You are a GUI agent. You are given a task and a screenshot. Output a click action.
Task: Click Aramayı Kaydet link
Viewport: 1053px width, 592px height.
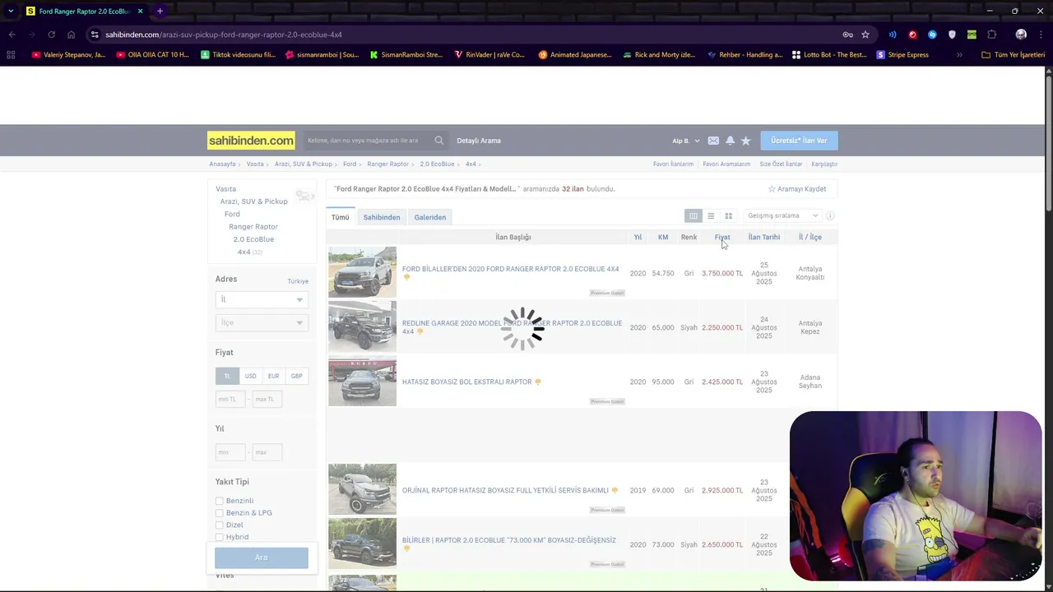coord(797,189)
